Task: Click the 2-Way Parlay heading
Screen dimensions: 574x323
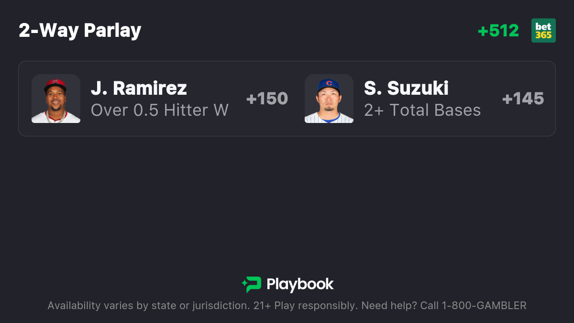Action: tap(80, 31)
